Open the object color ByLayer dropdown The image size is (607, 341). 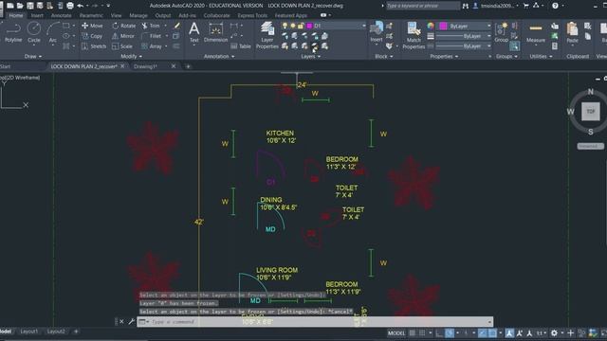tap(489, 26)
